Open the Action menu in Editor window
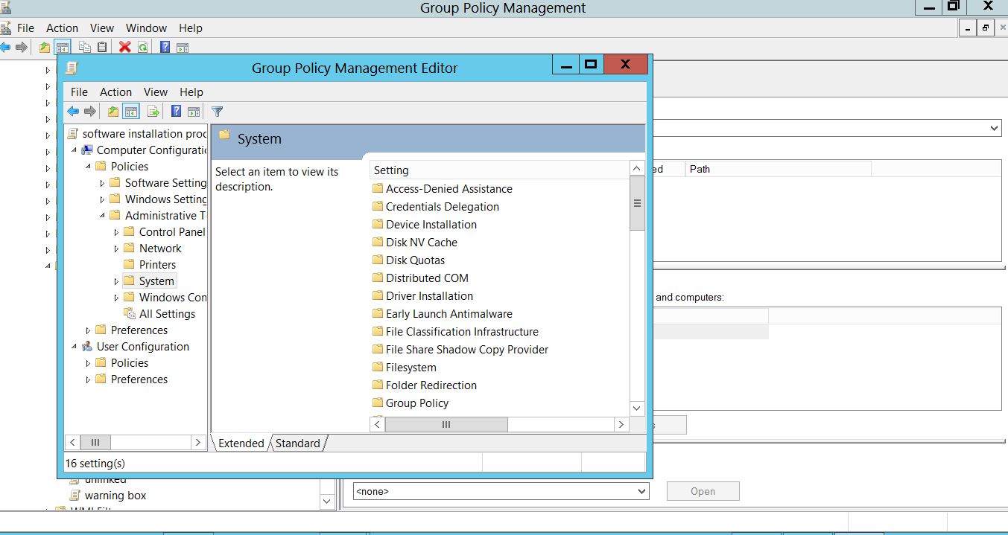 click(x=115, y=92)
